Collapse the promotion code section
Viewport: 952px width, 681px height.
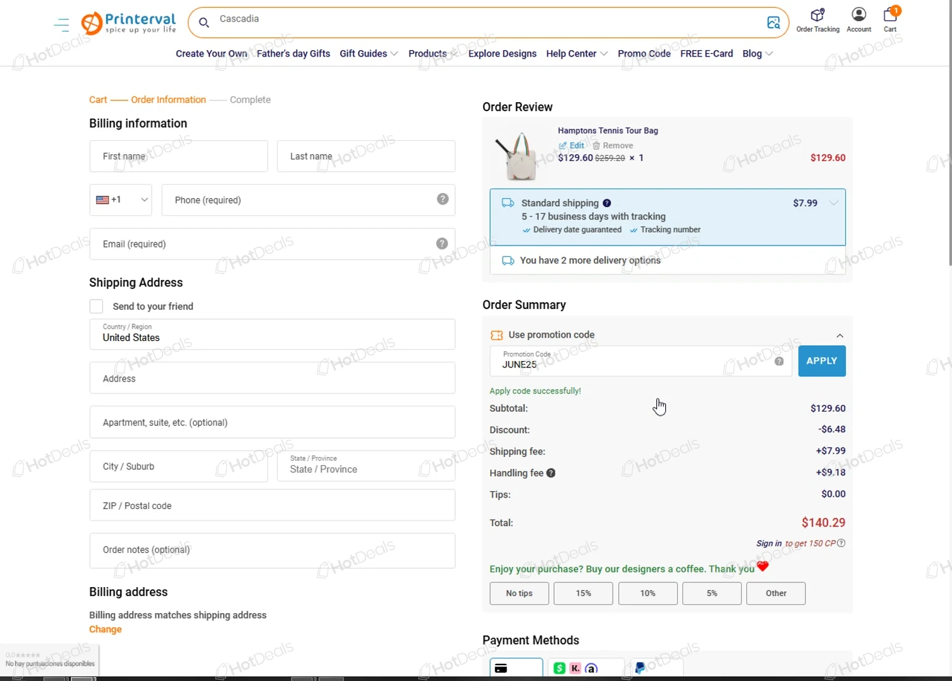tap(840, 335)
